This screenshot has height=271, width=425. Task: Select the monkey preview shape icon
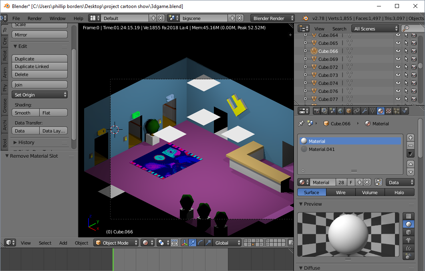click(x=409, y=240)
